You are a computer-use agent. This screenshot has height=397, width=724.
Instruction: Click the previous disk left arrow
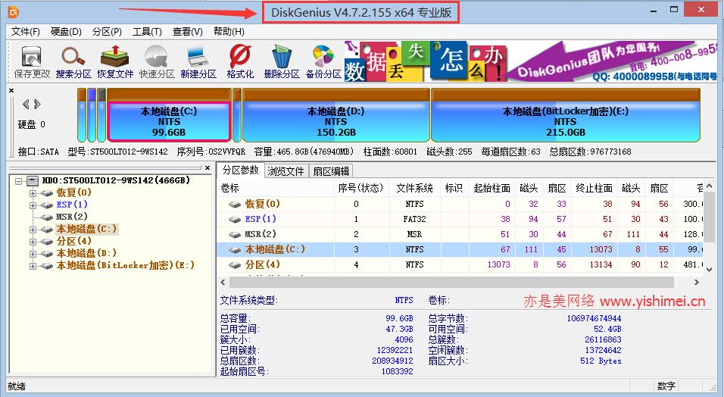27,104
